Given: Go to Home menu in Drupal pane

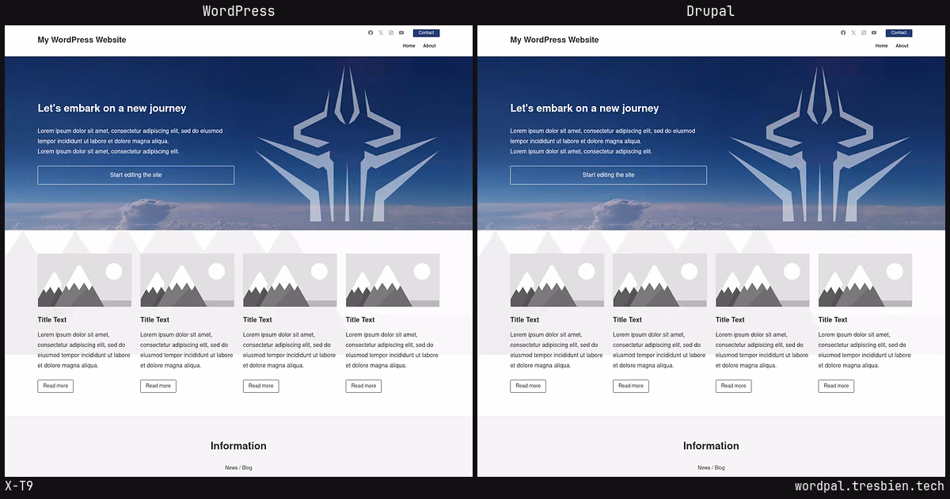Looking at the screenshot, I should point(881,46).
